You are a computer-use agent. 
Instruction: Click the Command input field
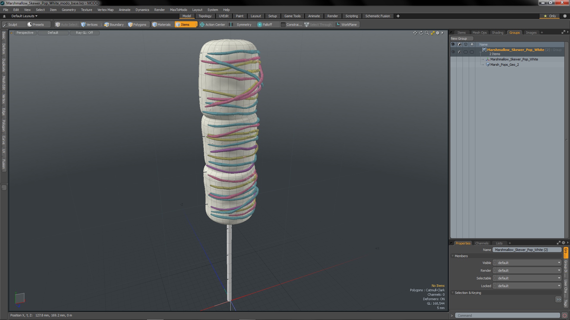click(x=507, y=316)
